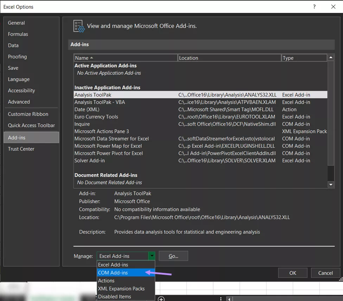Click the add-ins list scroll up arrow
The width and height of the screenshot is (343, 301).
point(331,58)
